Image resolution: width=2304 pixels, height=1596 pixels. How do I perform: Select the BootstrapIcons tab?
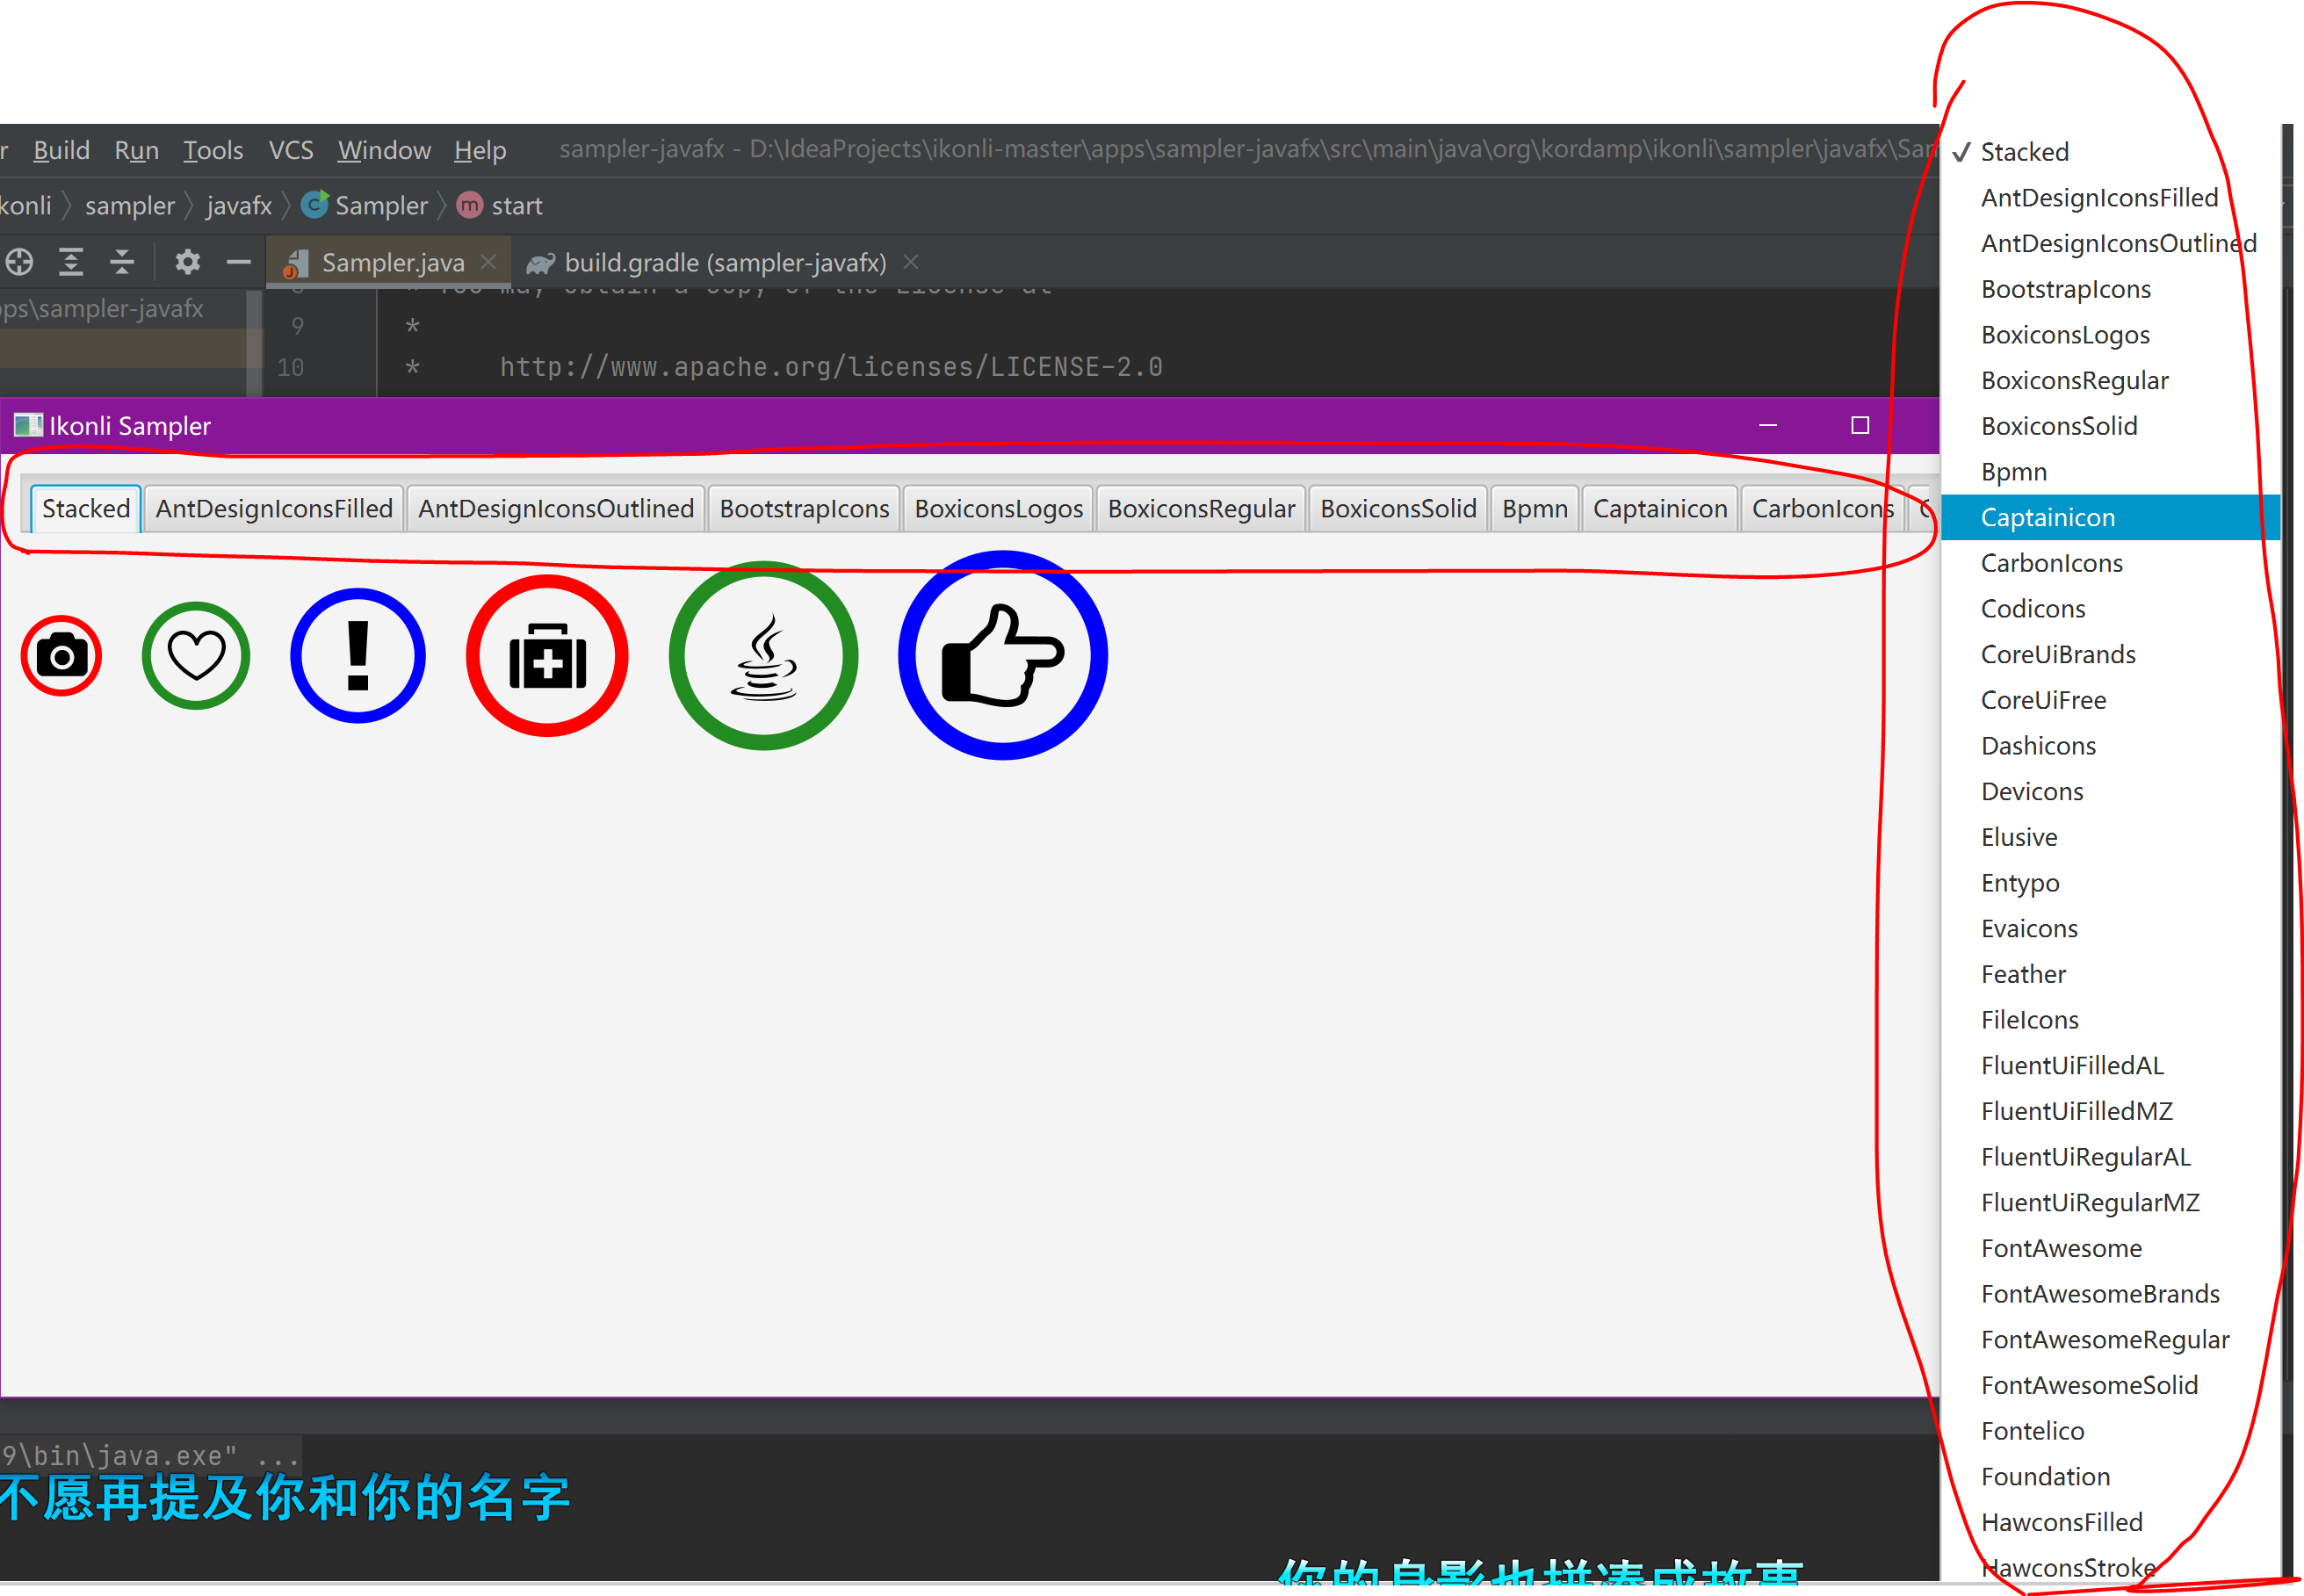point(804,508)
